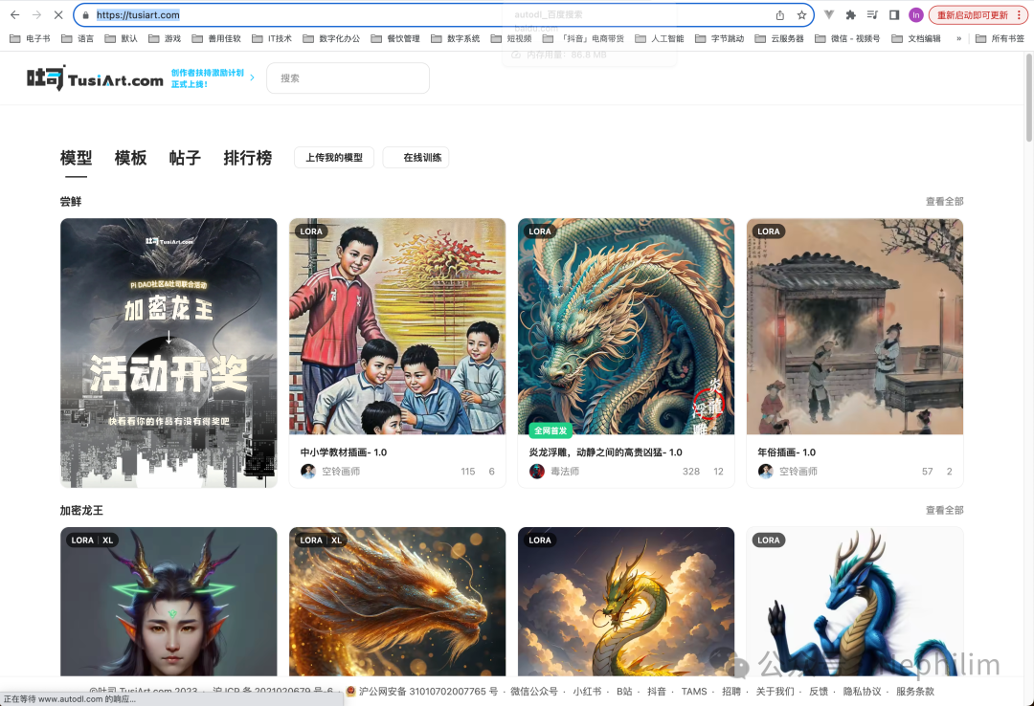Expand hidden bookmarks with double chevron
This screenshot has width=1034, height=706.
[958, 38]
